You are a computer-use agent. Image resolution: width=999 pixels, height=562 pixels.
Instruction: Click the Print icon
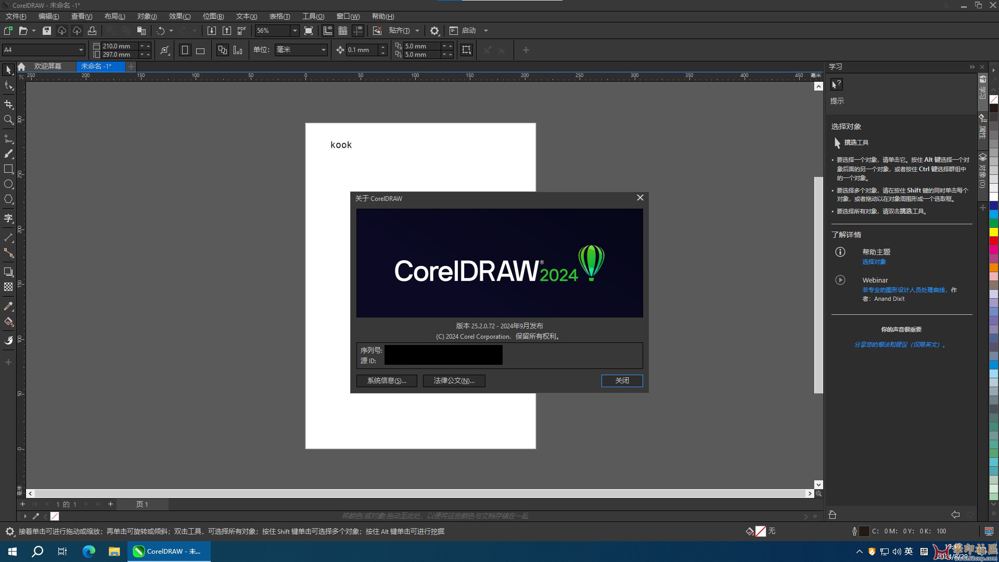pos(92,31)
